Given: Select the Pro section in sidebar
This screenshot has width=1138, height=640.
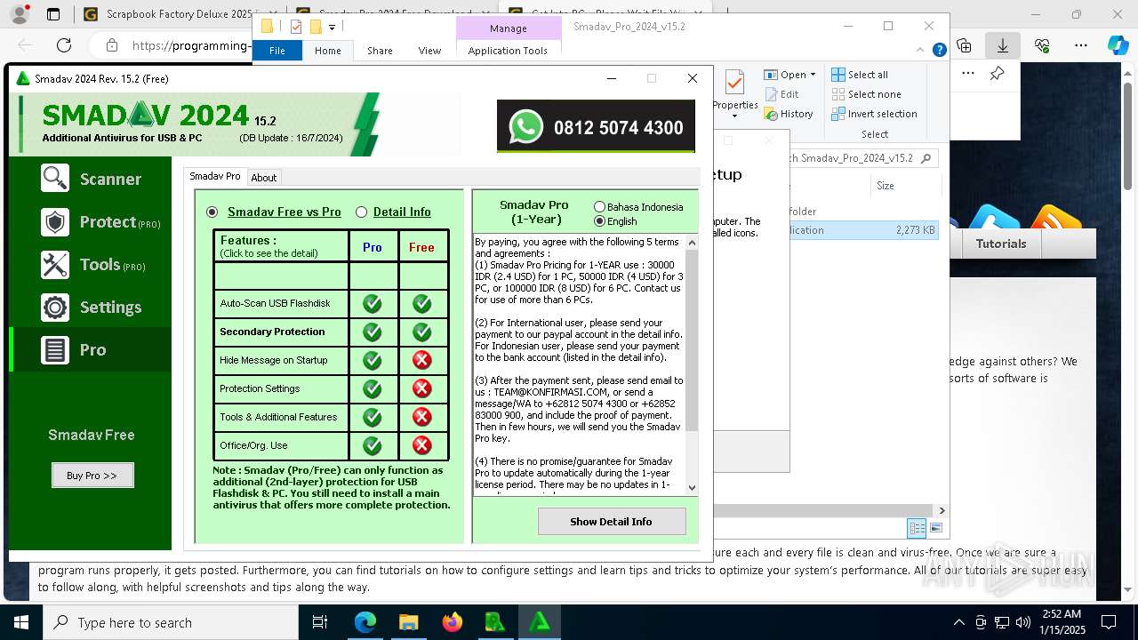Looking at the screenshot, I should click(x=91, y=350).
